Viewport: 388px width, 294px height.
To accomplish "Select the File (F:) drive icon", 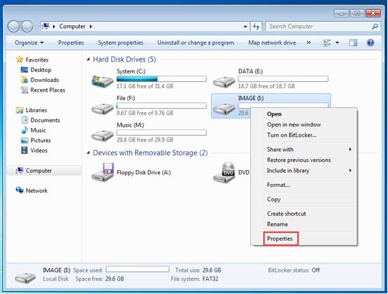I will click(x=102, y=108).
